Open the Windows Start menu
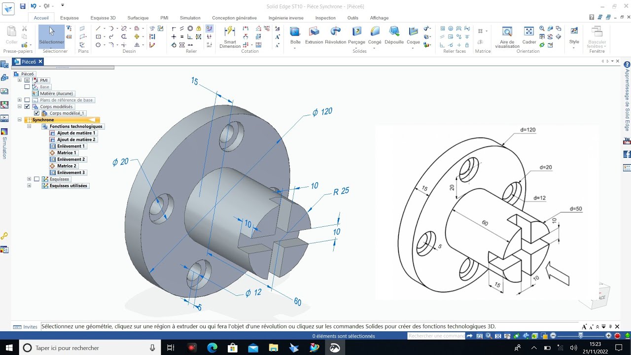This screenshot has width=631, height=355. [9, 348]
